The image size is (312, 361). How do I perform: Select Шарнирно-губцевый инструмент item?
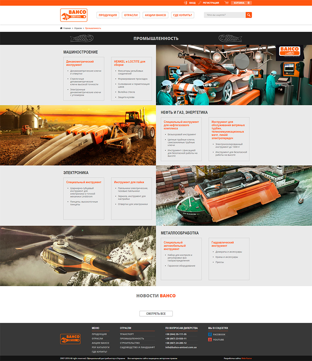pyautogui.click(x=83, y=193)
